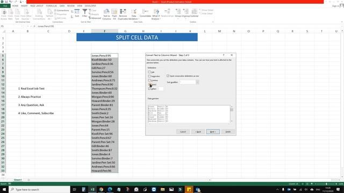
Task: Click the Sort Z to A icon
Action: coord(72,17)
